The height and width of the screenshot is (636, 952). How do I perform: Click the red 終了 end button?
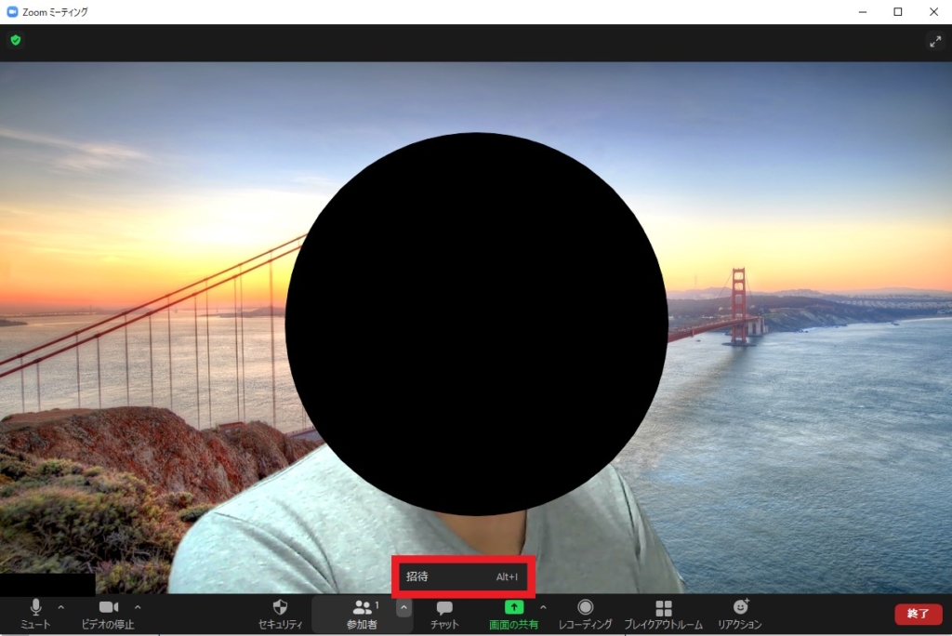tap(918, 614)
